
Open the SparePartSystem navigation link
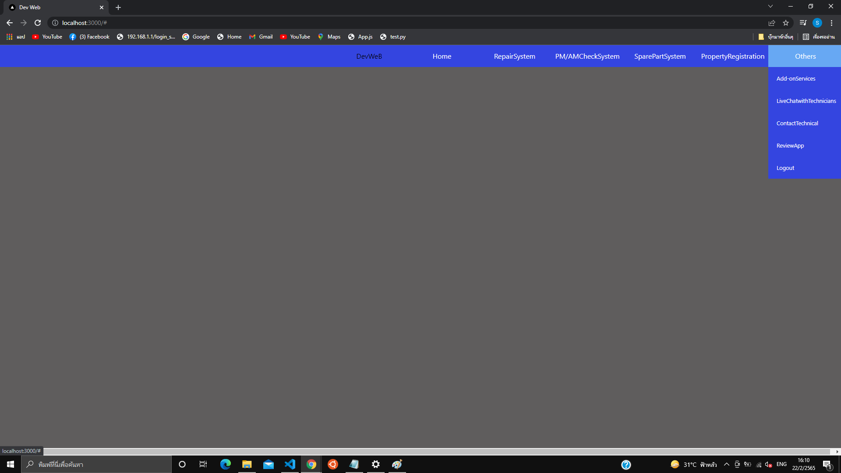point(660,56)
